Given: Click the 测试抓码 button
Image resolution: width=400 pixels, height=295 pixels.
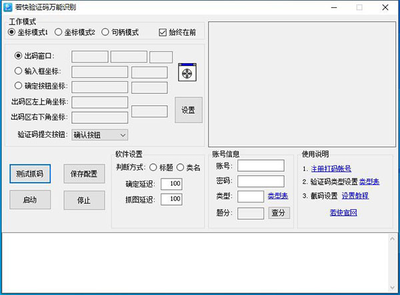Looking at the screenshot, I should [x=30, y=174].
